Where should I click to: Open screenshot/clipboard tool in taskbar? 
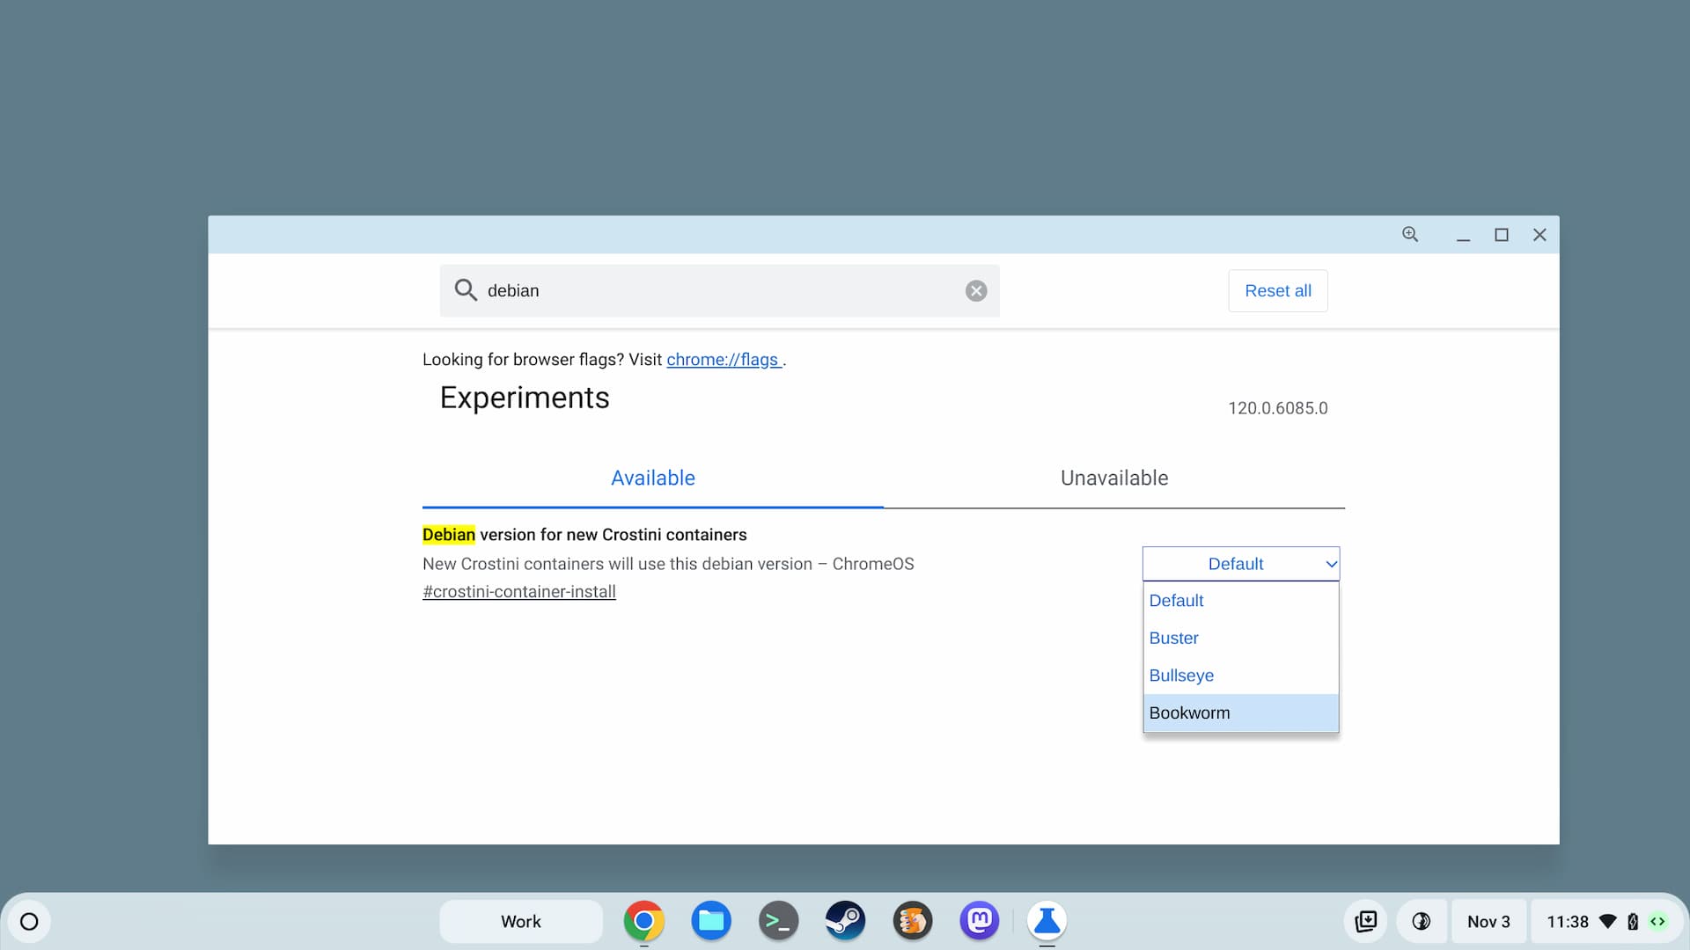pyautogui.click(x=1367, y=921)
